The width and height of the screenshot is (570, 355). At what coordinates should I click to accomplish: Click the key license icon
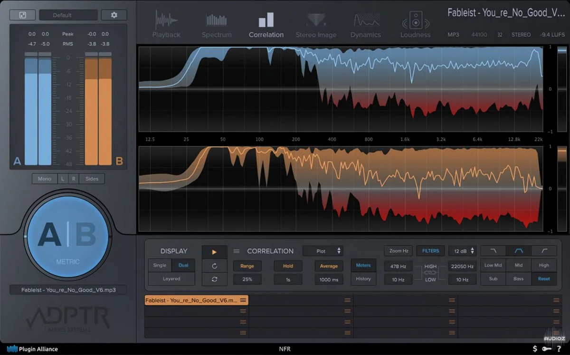click(x=547, y=349)
